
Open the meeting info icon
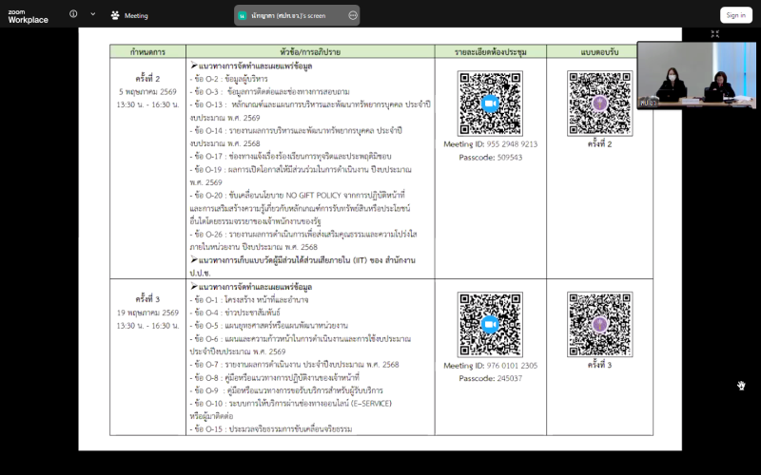[73, 15]
